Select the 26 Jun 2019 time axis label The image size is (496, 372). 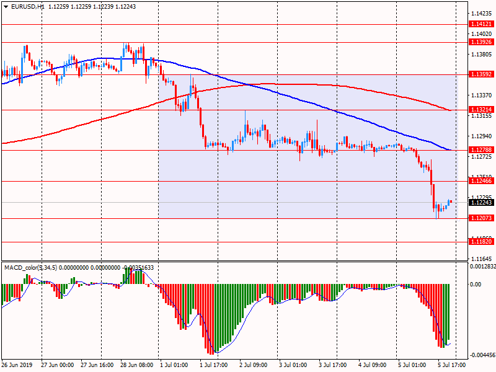click(x=17, y=365)
